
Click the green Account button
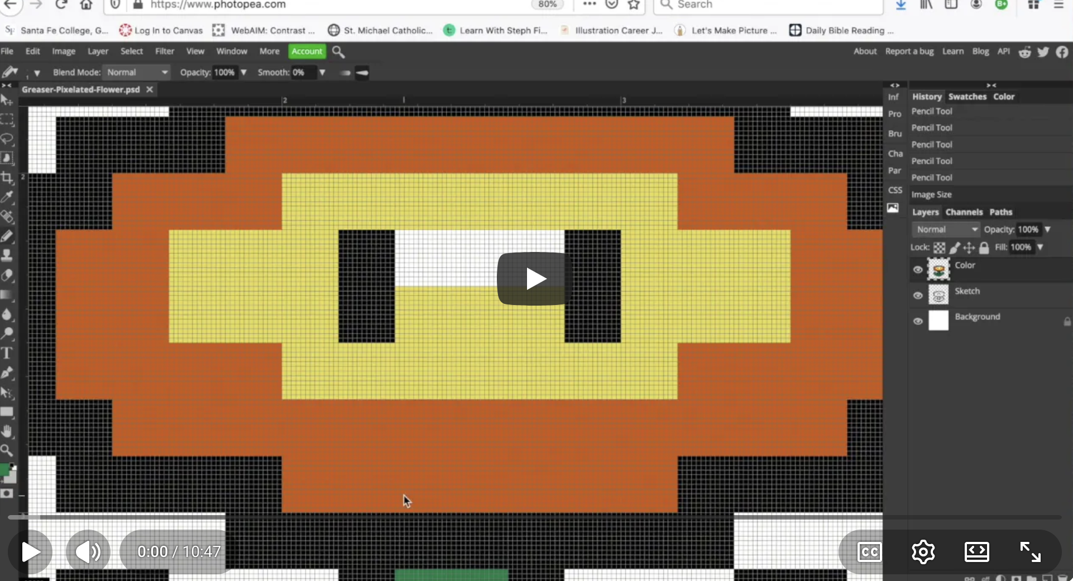(307, 51)
